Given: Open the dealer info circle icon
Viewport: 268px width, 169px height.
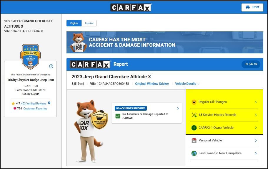Looking at the screenshot, I should (x=51, y=66).
